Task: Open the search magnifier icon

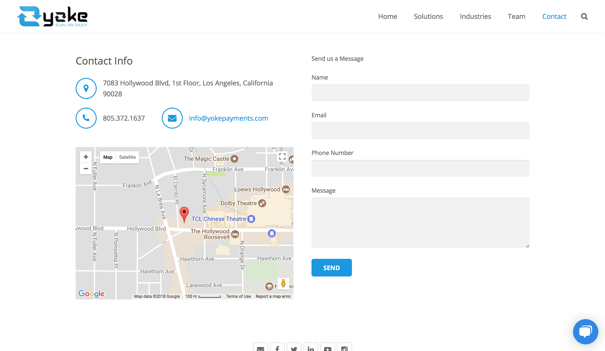Action: (x=584, y=17)
